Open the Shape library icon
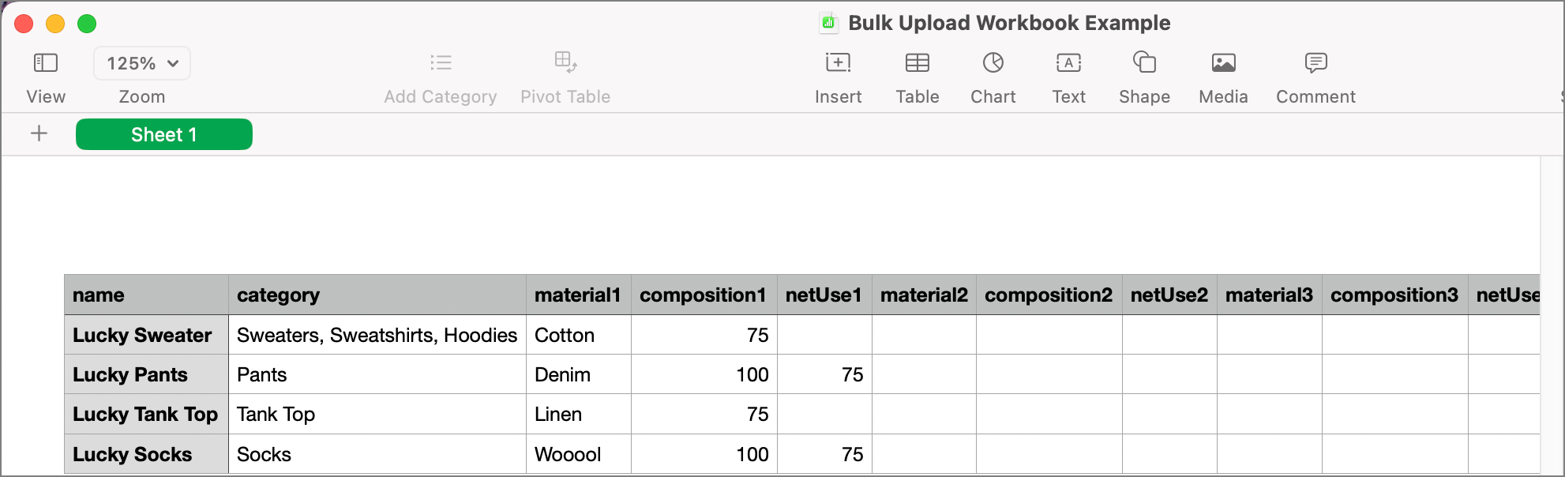Image resolution: width=1565 pixels, height=477 pixels. [x=1144, y=62]
